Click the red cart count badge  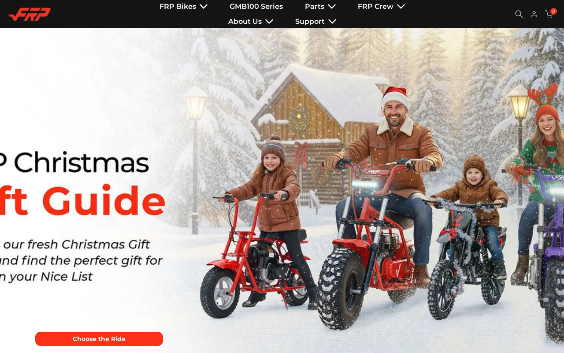pos(553,11)
